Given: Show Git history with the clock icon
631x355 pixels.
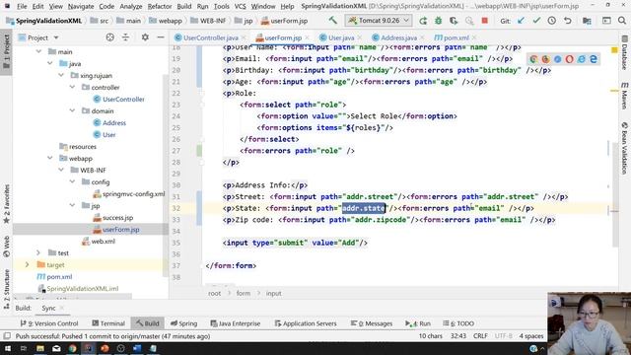Looking at the screenshot, I should point(552,21).
